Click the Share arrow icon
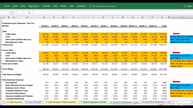This screenshot has width=193, height=108. click(185, 6)
